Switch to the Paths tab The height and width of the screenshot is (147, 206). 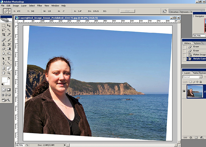[x=196, y=73]
